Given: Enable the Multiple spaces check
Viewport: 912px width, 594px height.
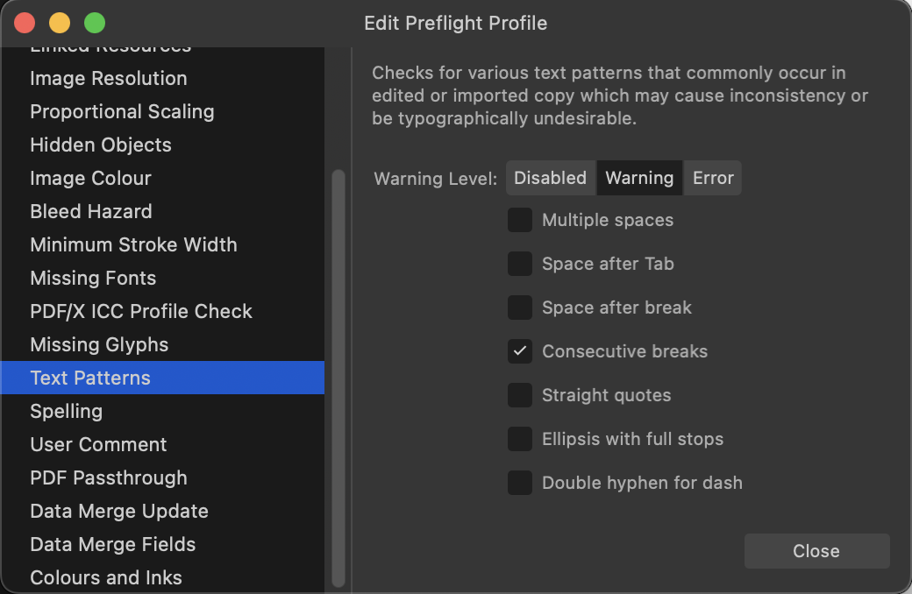Looking at the screenshot, I should [520, 220].
